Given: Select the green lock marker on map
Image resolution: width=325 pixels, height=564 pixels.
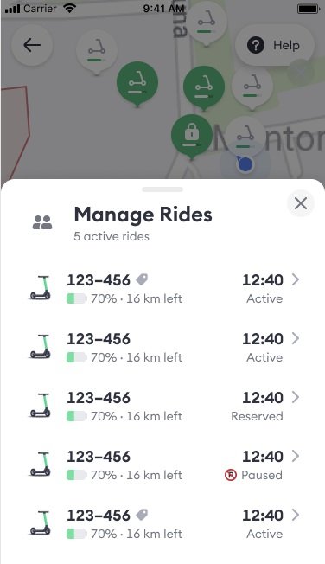Looking at the screenshot, I should point(192,137).
